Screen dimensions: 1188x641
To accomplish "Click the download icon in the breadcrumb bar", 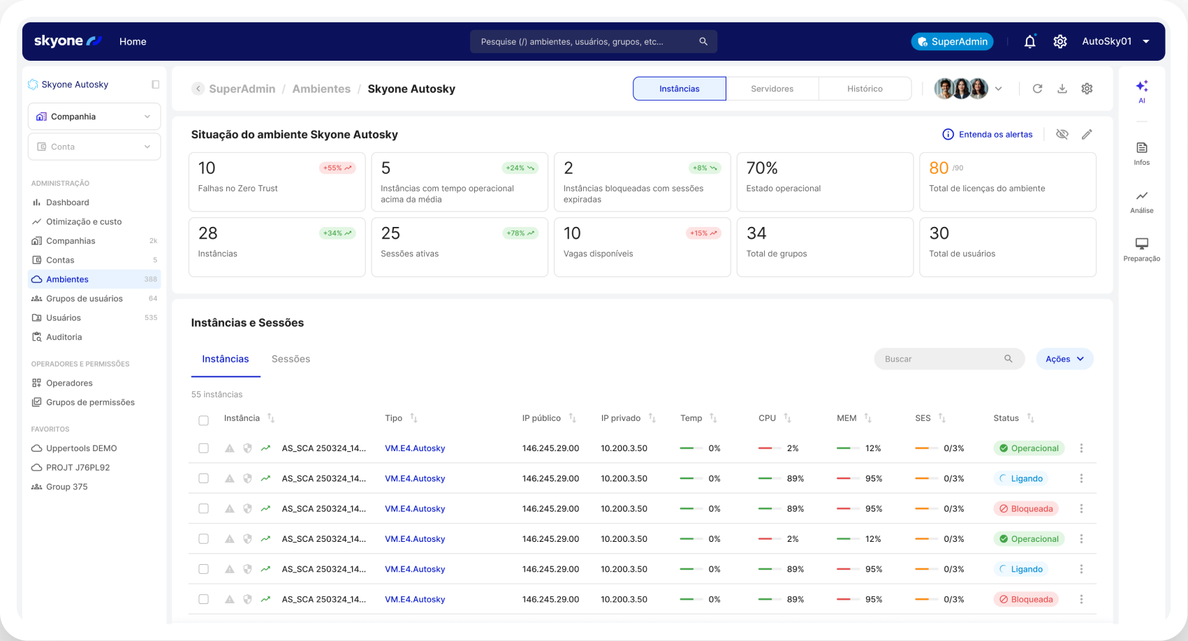I will click(1062, 89).
